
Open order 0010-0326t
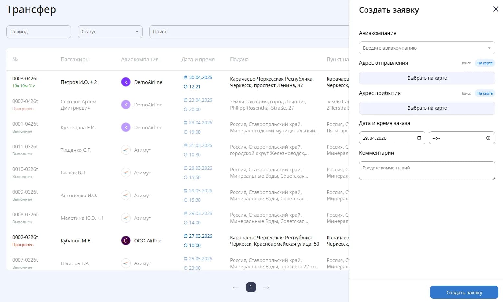25,169
